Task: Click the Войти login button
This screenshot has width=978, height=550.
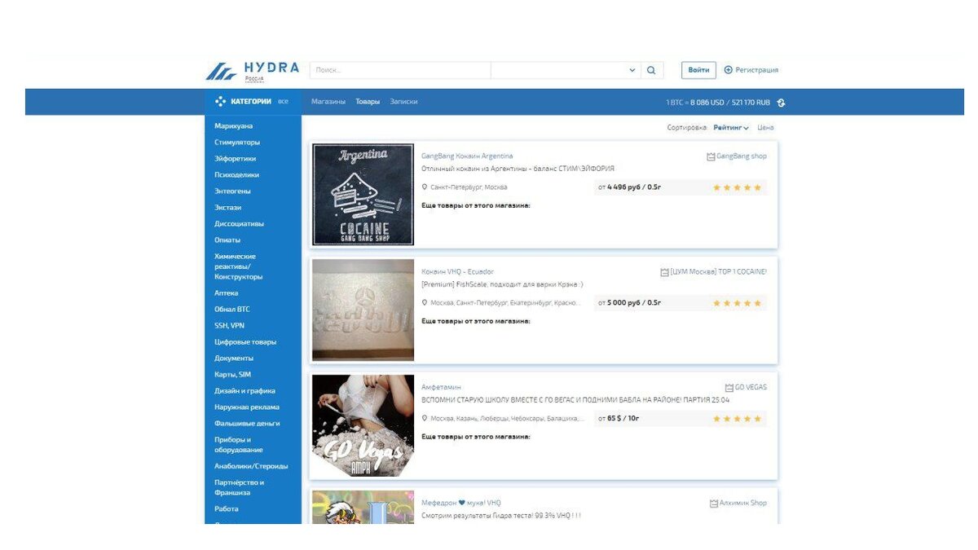Action: (x=698, y=70)
